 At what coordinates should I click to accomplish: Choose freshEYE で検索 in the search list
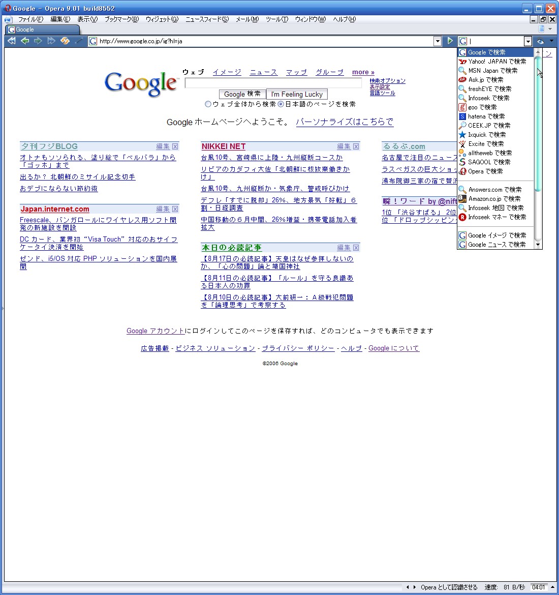coord(495,89)
